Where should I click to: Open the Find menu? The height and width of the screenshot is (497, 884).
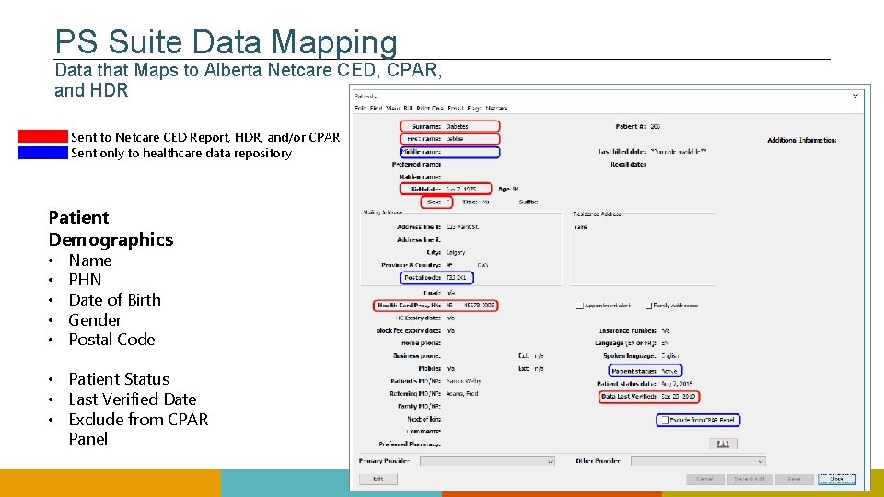[x=376, y=109]
